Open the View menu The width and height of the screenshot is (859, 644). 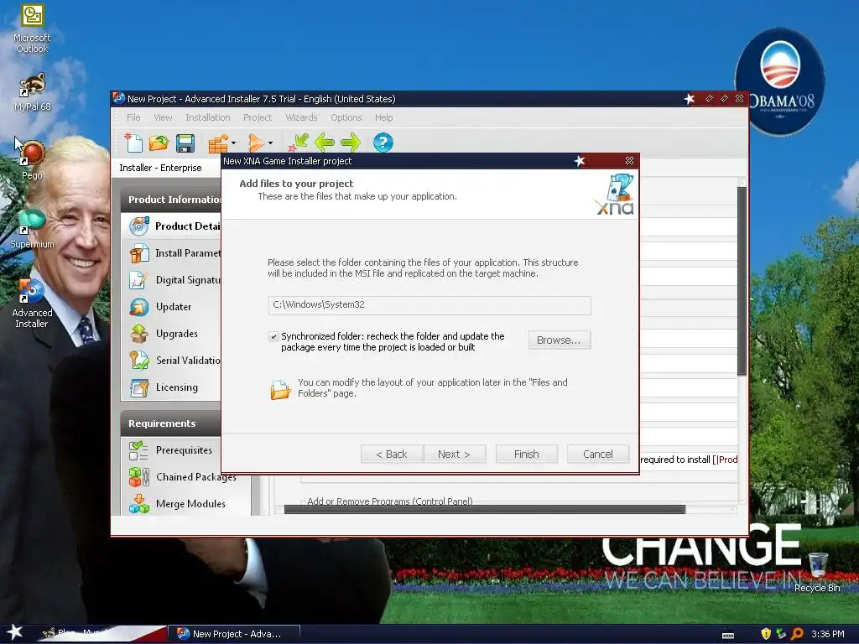[163, 117]
